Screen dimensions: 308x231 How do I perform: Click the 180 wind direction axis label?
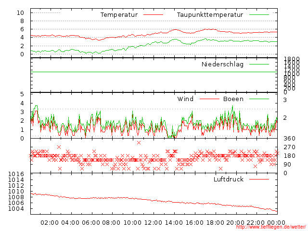pos(289,156)
